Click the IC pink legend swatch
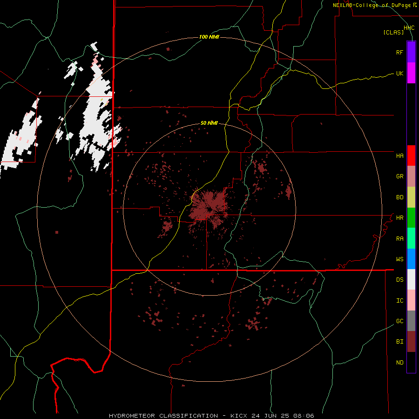This screenshot has height=419, width=419. (x=411, y=300)
